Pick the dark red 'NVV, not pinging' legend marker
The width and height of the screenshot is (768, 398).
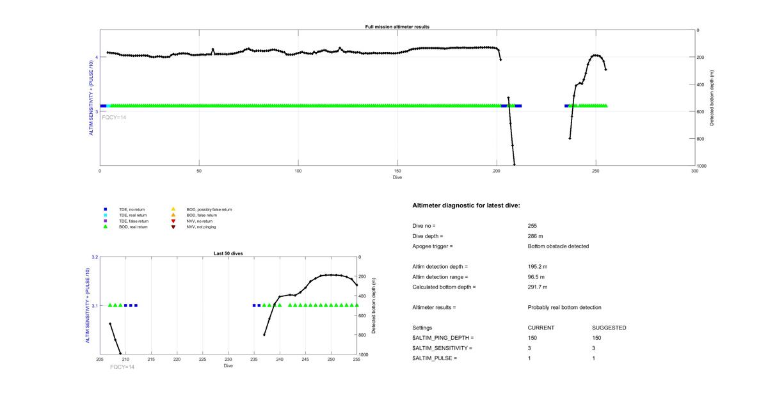click(x=173, y=227)
